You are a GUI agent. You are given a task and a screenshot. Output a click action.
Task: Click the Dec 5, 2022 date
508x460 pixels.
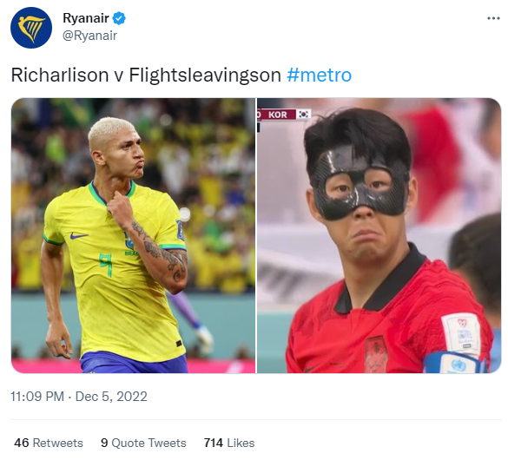[111, 397]
